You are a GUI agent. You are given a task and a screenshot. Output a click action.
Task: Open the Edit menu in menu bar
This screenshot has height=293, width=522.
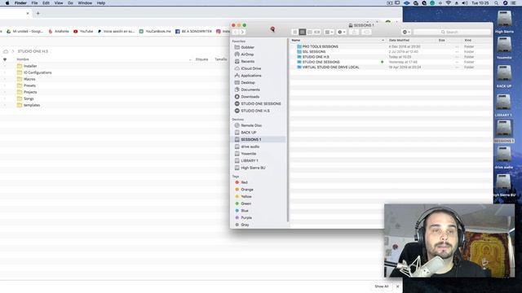tap(46, 3)
